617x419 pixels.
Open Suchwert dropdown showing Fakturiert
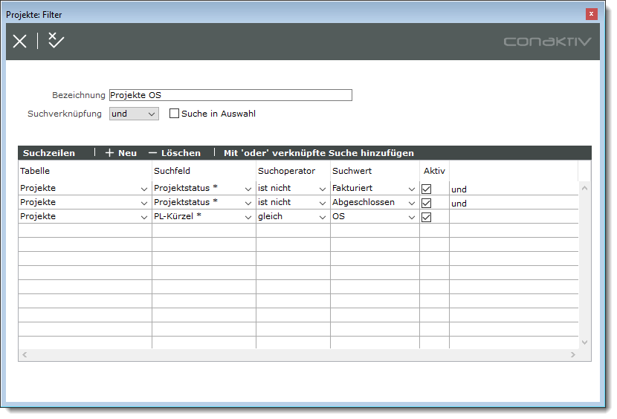click(411, 189)
